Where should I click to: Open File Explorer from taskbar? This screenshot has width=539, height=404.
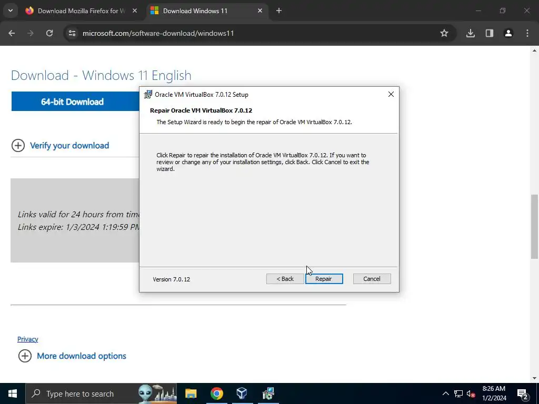tap(191, 393)
